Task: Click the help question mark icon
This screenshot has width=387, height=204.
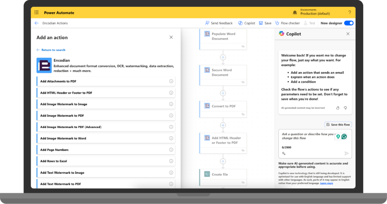Action: [x=350, y=12]
